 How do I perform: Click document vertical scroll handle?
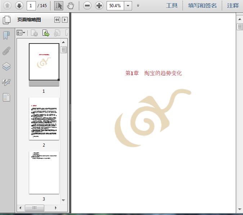[240, 27]
